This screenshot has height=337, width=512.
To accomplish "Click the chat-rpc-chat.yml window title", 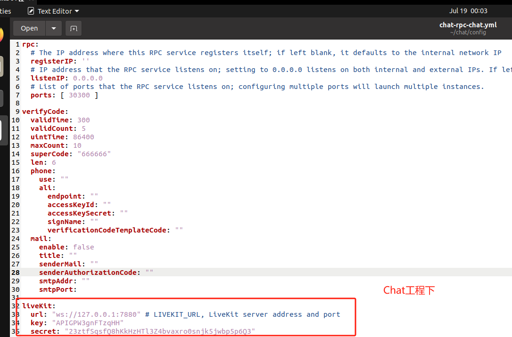I will [x=468, y=25].
